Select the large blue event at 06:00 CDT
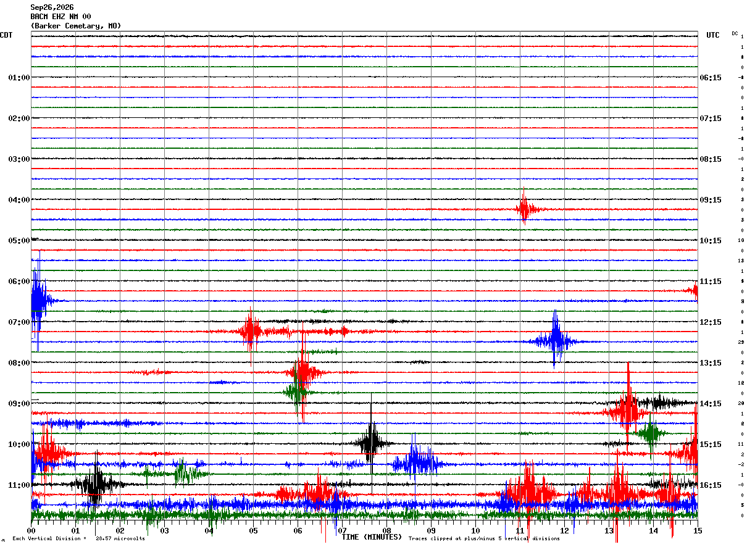747x547 pixels. [39, 301]
